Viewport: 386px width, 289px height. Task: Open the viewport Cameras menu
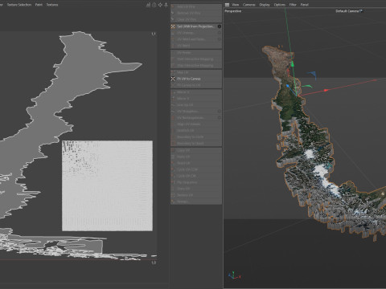(249, 5)
